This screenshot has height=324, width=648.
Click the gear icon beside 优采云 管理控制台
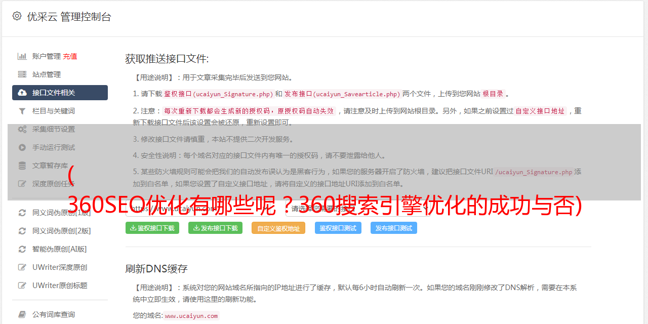point(17,16)
